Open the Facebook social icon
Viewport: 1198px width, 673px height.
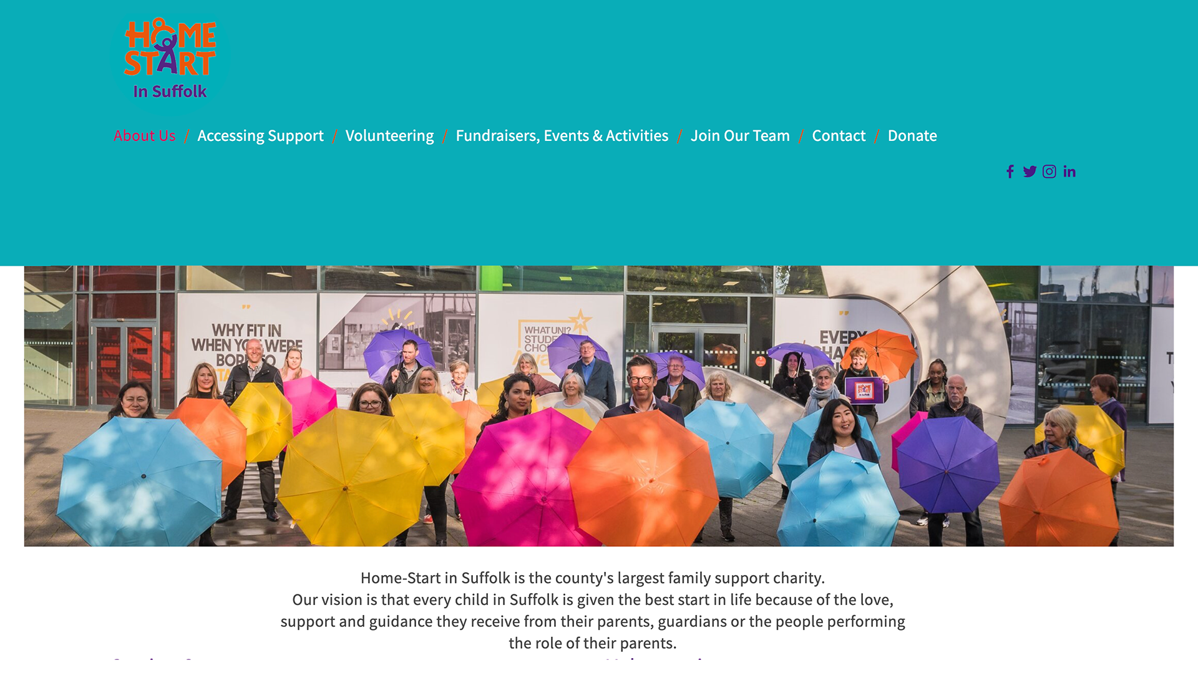tap(1010, 172)
